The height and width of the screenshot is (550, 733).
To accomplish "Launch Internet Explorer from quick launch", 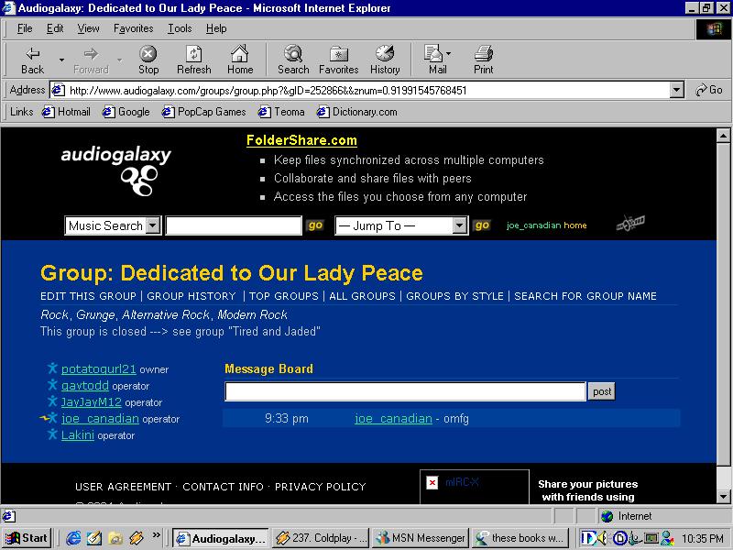I will click(x=73, y=538).
